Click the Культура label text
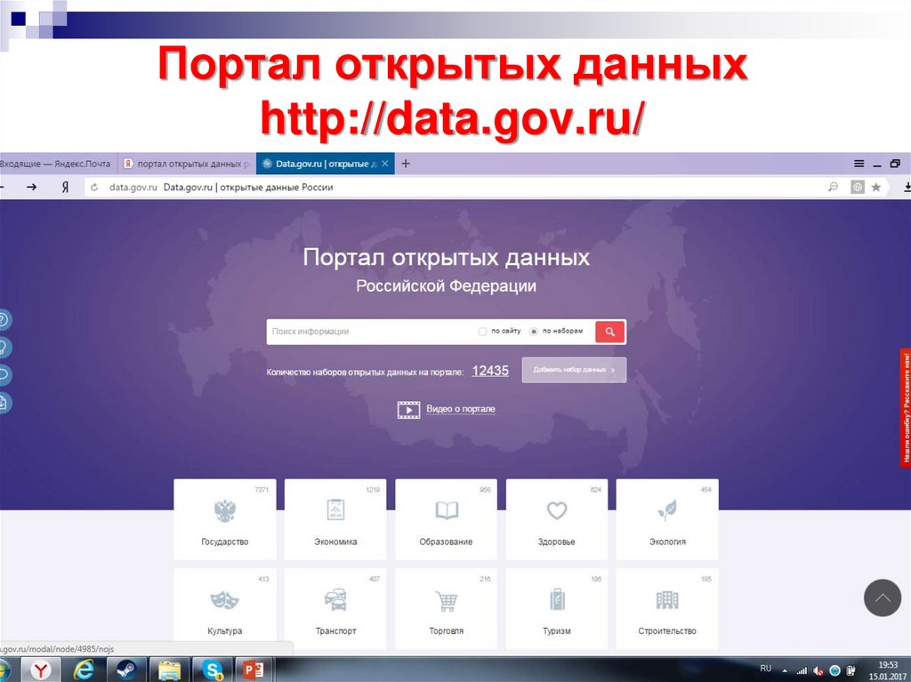Image resolution: width=911 pixels, height=682 pixels. (x=225, y=631)
